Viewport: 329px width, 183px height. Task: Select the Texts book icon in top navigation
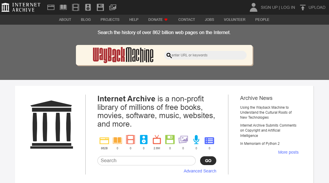click(63, 7)
